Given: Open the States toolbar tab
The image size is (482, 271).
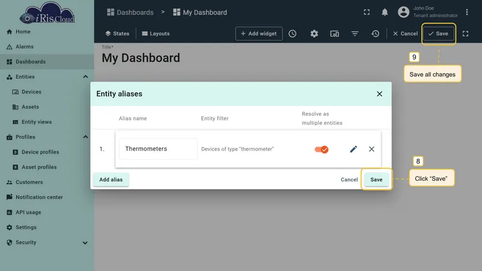Looking at the screenshot, I should pyautogui.click(x=117, y=34).
